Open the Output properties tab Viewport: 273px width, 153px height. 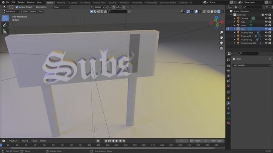coord(229,71)
